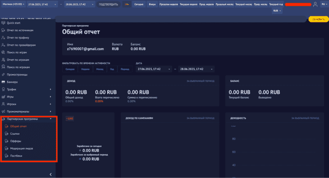Click the Отчет по источникам icon
The width and height of the screenshot is (329, 178).
(3, 30)
